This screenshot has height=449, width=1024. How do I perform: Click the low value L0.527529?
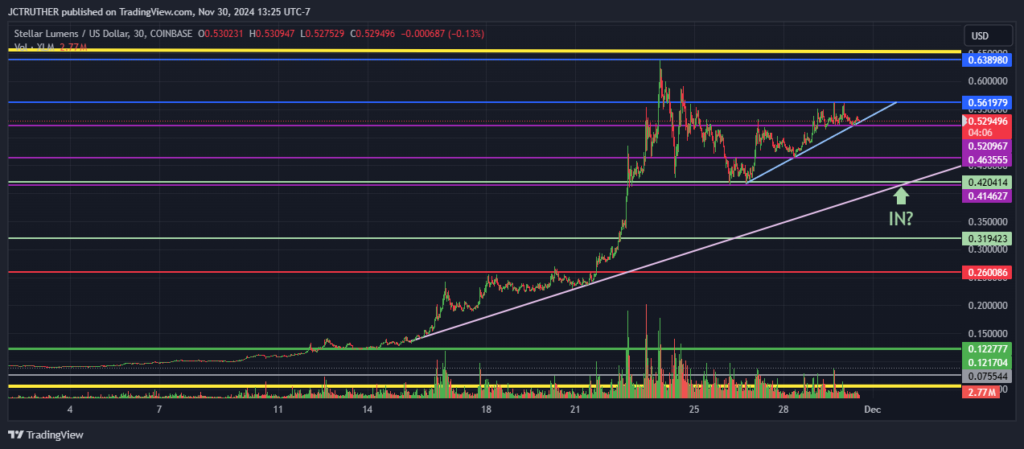click(x=321, y=34)
